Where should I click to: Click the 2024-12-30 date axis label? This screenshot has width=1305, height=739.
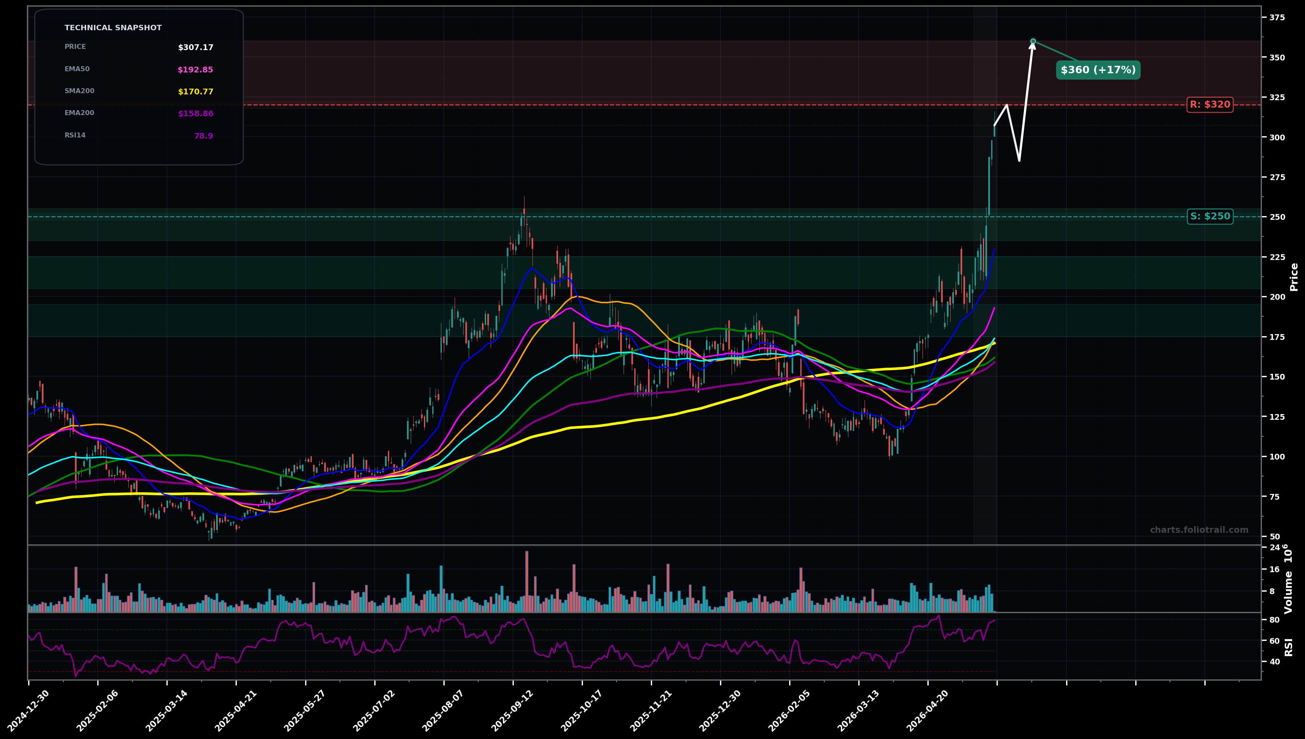click(x=28, y=710)
